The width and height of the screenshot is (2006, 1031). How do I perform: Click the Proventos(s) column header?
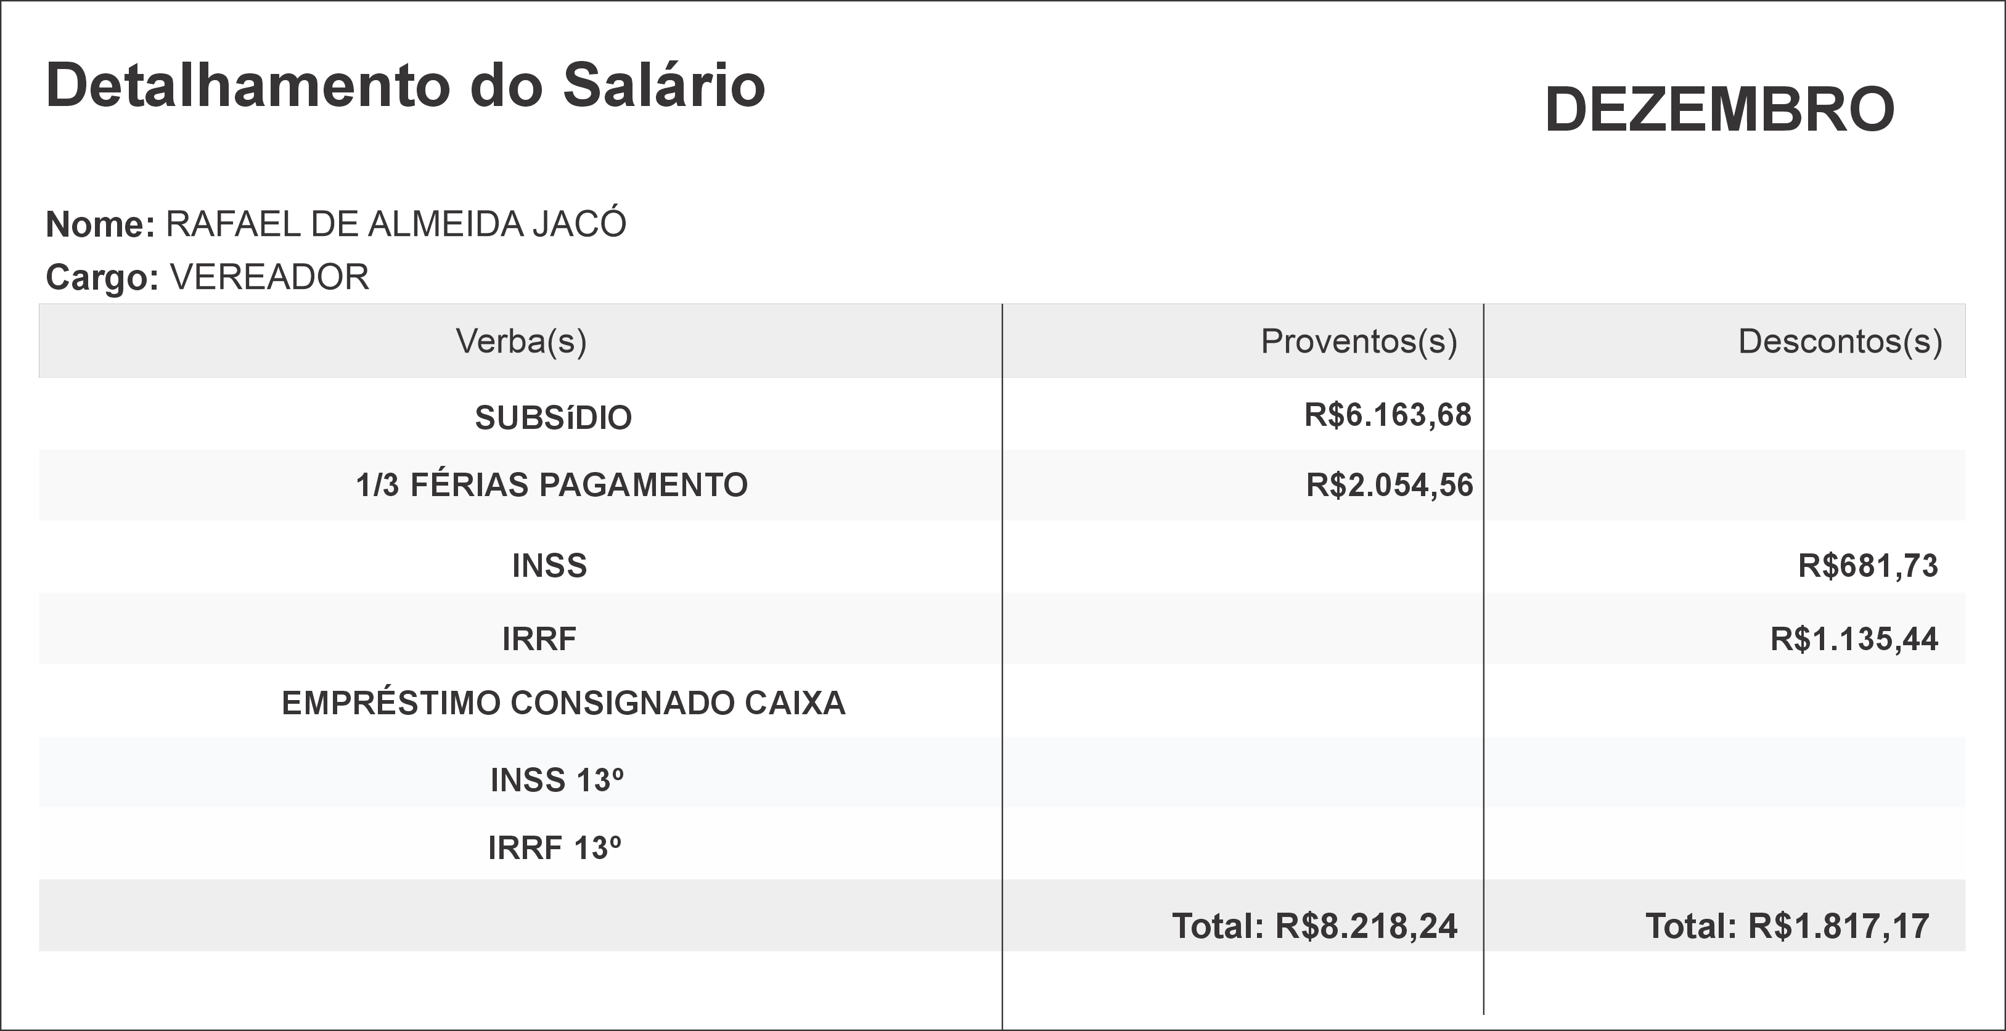[1358, 341]
